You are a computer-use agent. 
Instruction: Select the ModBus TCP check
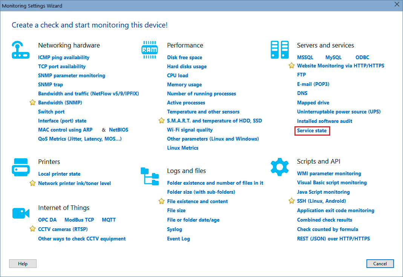click(79, 220)
